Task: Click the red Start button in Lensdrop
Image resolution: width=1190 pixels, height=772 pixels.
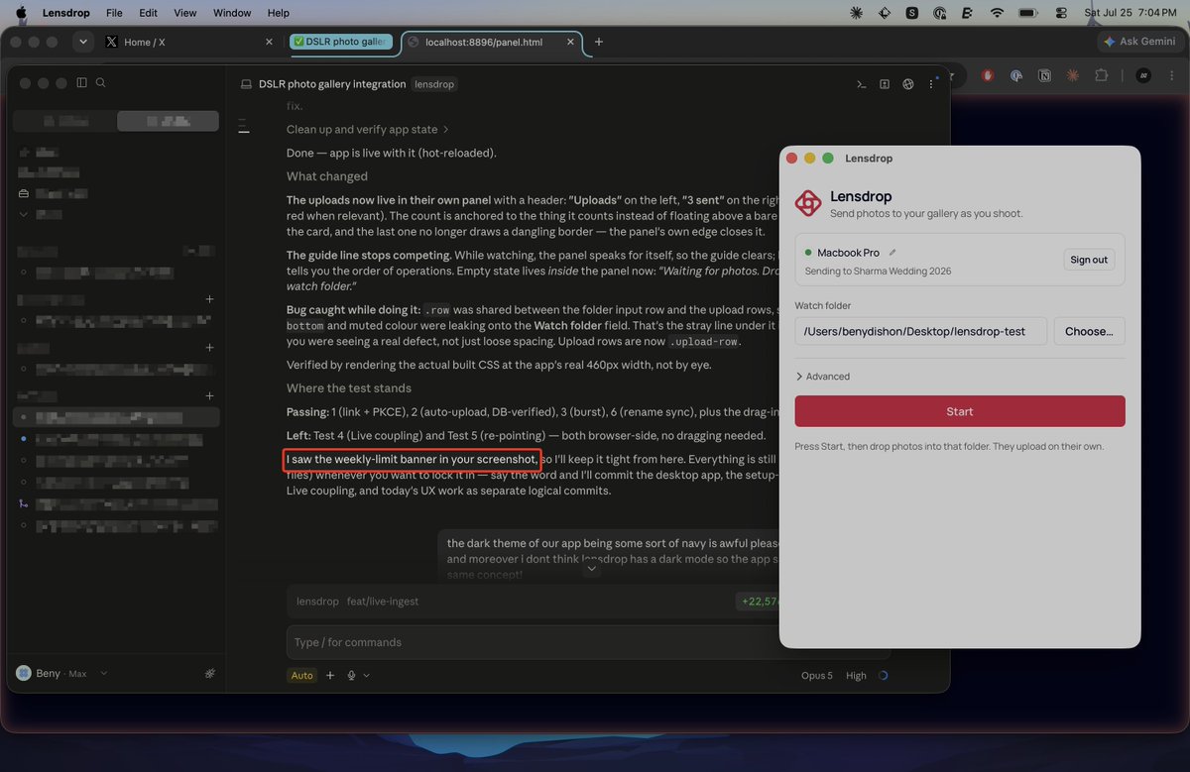Action: pos(960,411)
